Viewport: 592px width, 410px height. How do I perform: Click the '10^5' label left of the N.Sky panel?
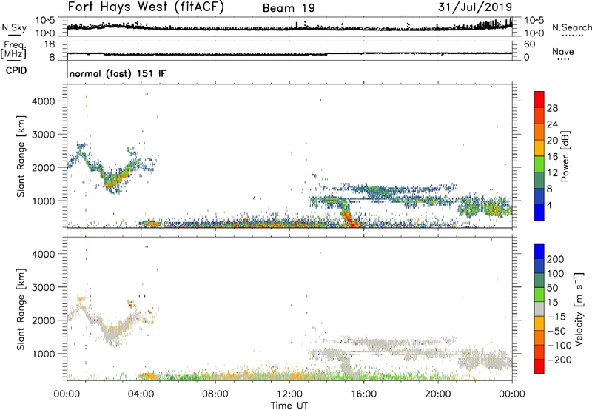(x=45, y=21)
